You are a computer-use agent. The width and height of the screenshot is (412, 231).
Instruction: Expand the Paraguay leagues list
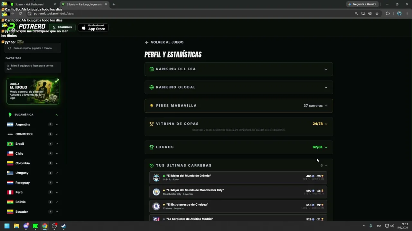tap(57, 183)
